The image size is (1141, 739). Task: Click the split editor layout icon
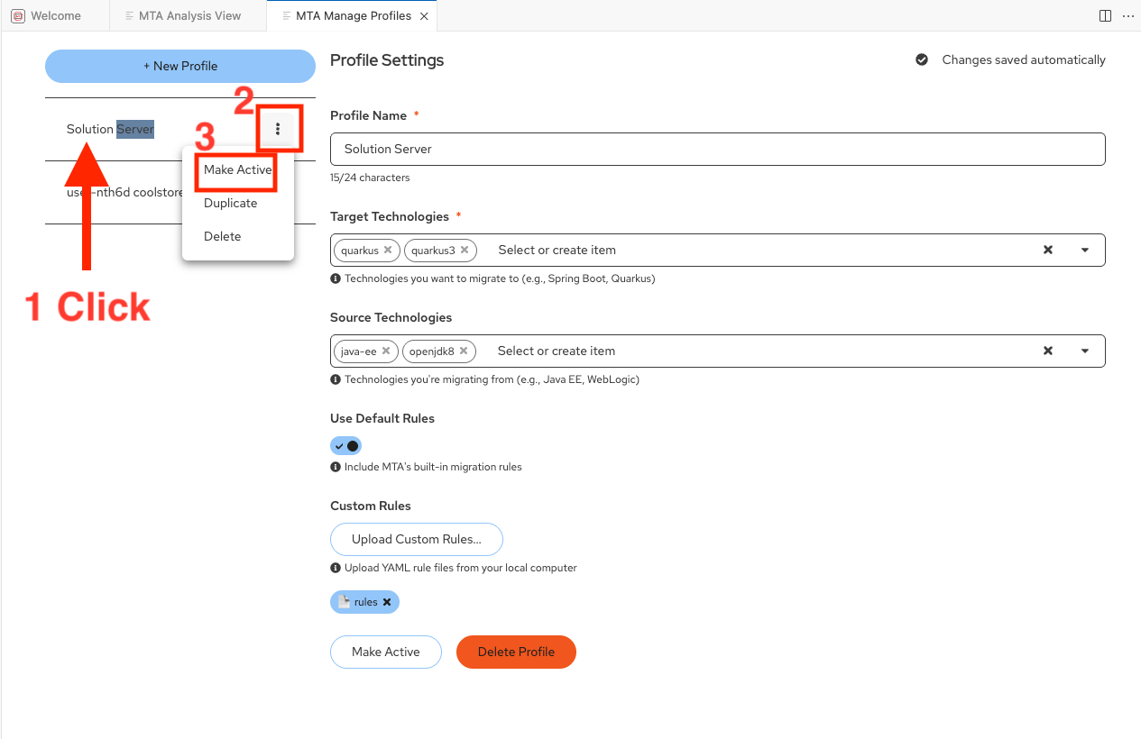pos(1105,15)
